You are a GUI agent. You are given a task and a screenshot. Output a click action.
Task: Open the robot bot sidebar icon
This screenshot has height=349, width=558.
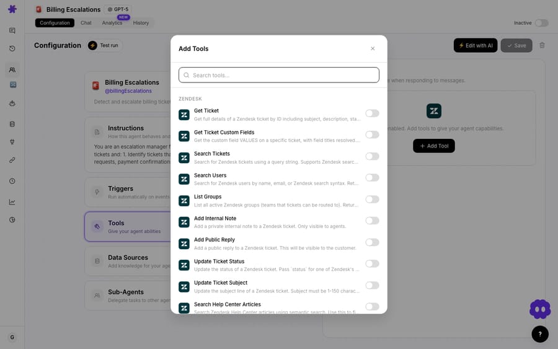(x=12, y=104)
